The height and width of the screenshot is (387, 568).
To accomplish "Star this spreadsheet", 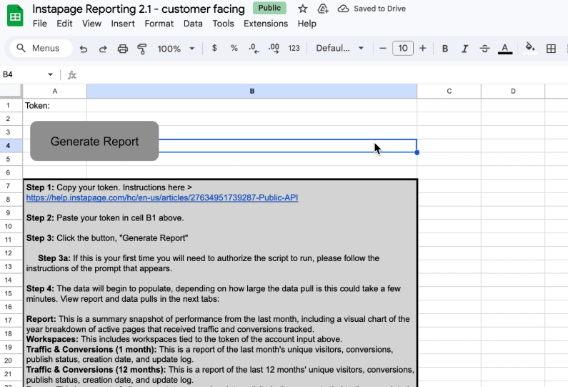I will tap(303, 9).
